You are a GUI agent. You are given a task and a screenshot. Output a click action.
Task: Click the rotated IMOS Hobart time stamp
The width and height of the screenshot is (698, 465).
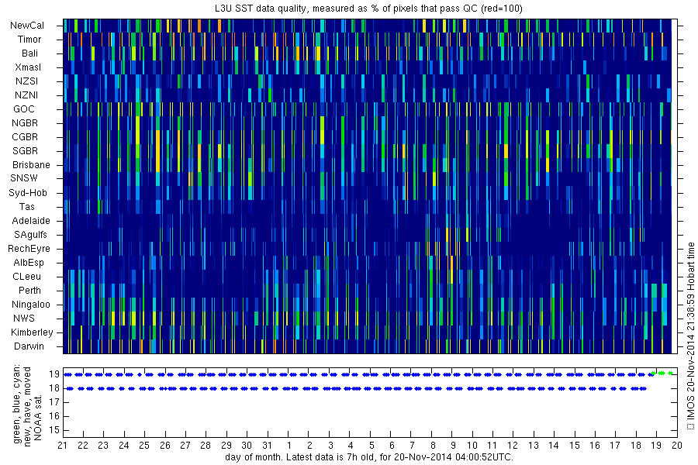pyautogui.click(x=690, y=336)
